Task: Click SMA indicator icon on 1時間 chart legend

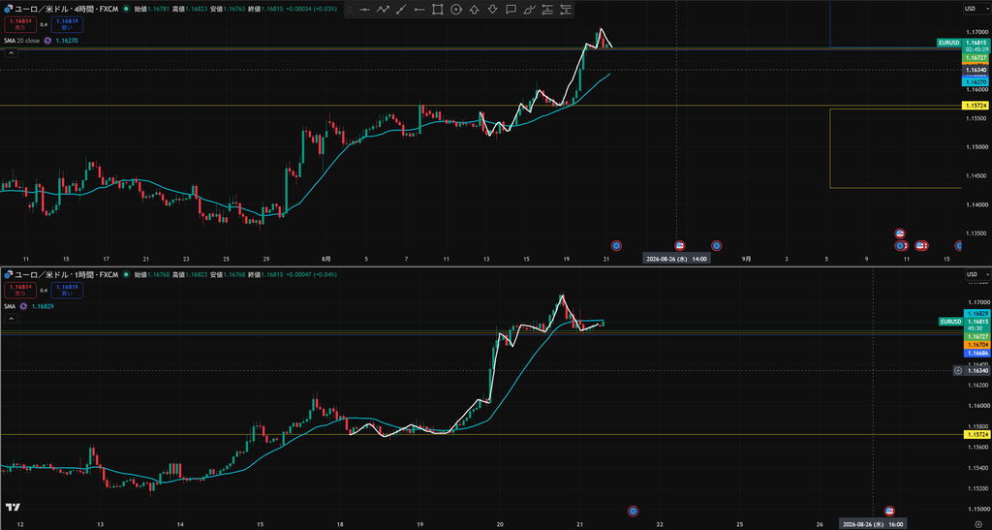Action: pos(23,306)
